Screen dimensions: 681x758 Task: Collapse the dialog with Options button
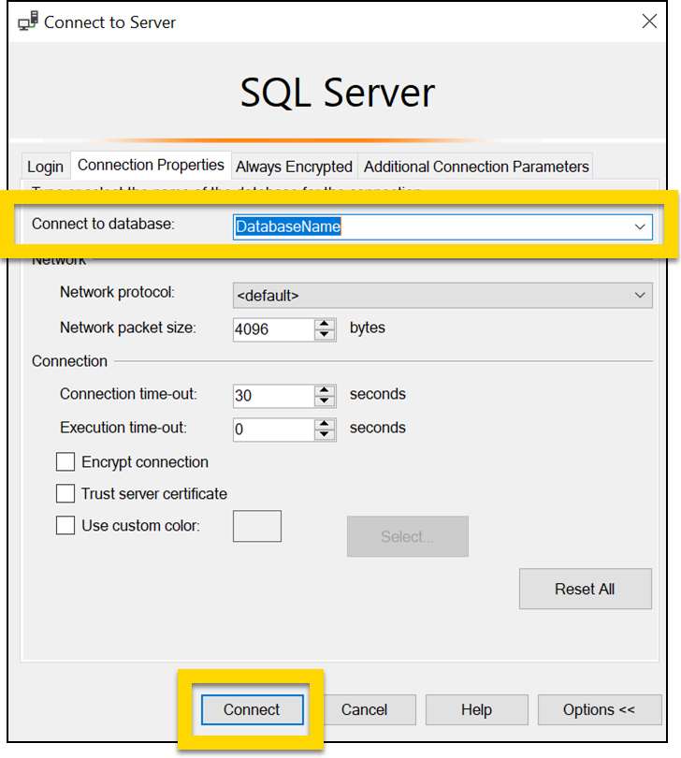click(x=599, y=710)
